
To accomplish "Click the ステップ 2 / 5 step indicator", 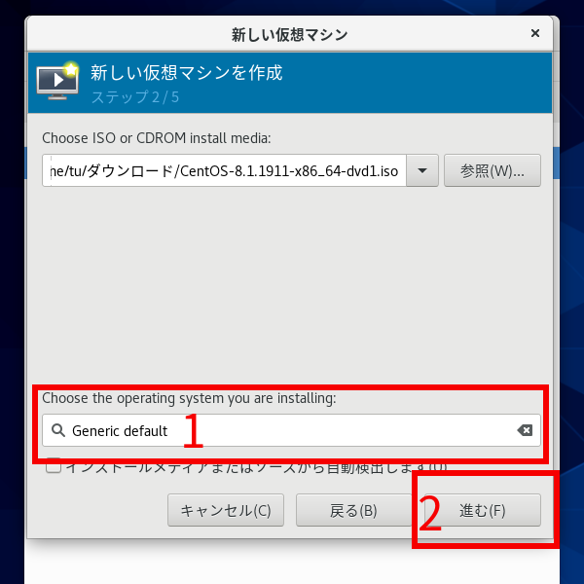I will [x=135, y=97].
